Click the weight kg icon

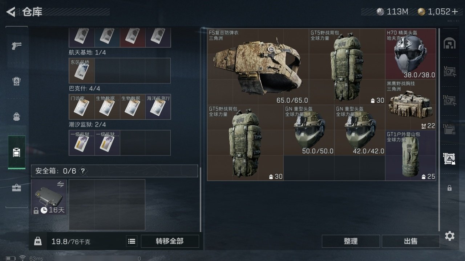coord(38,241)
